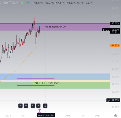This screenshot has width=121, height=118.
Task: Click the teal indicator flag icon
Action: pyautogui.click(x=28, y=3)
